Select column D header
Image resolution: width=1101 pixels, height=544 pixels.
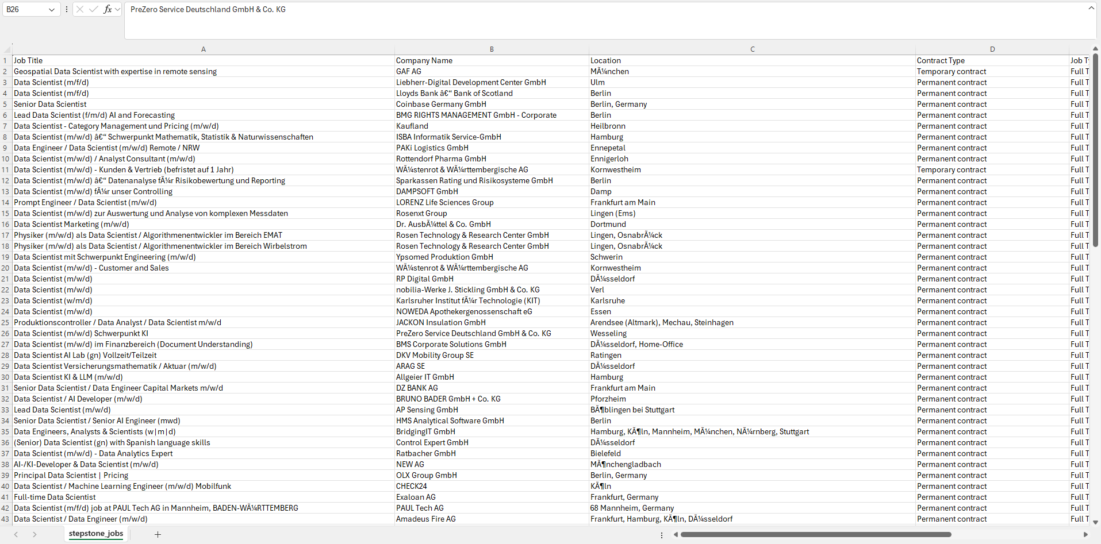(x=992, y=49)
